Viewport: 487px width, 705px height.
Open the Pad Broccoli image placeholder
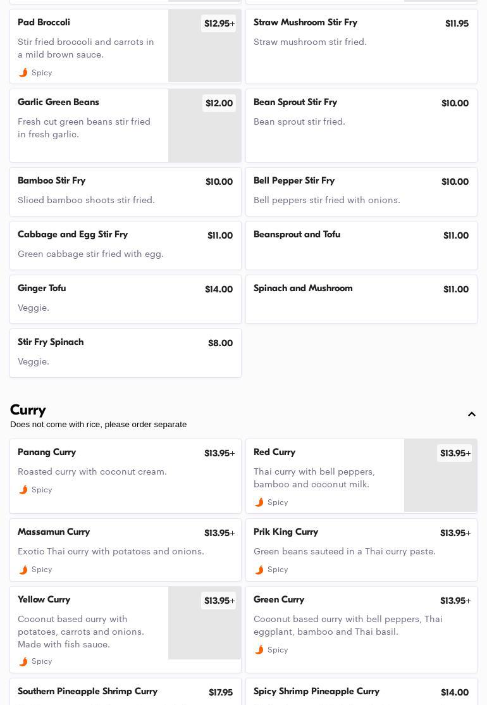pos(204,46)
